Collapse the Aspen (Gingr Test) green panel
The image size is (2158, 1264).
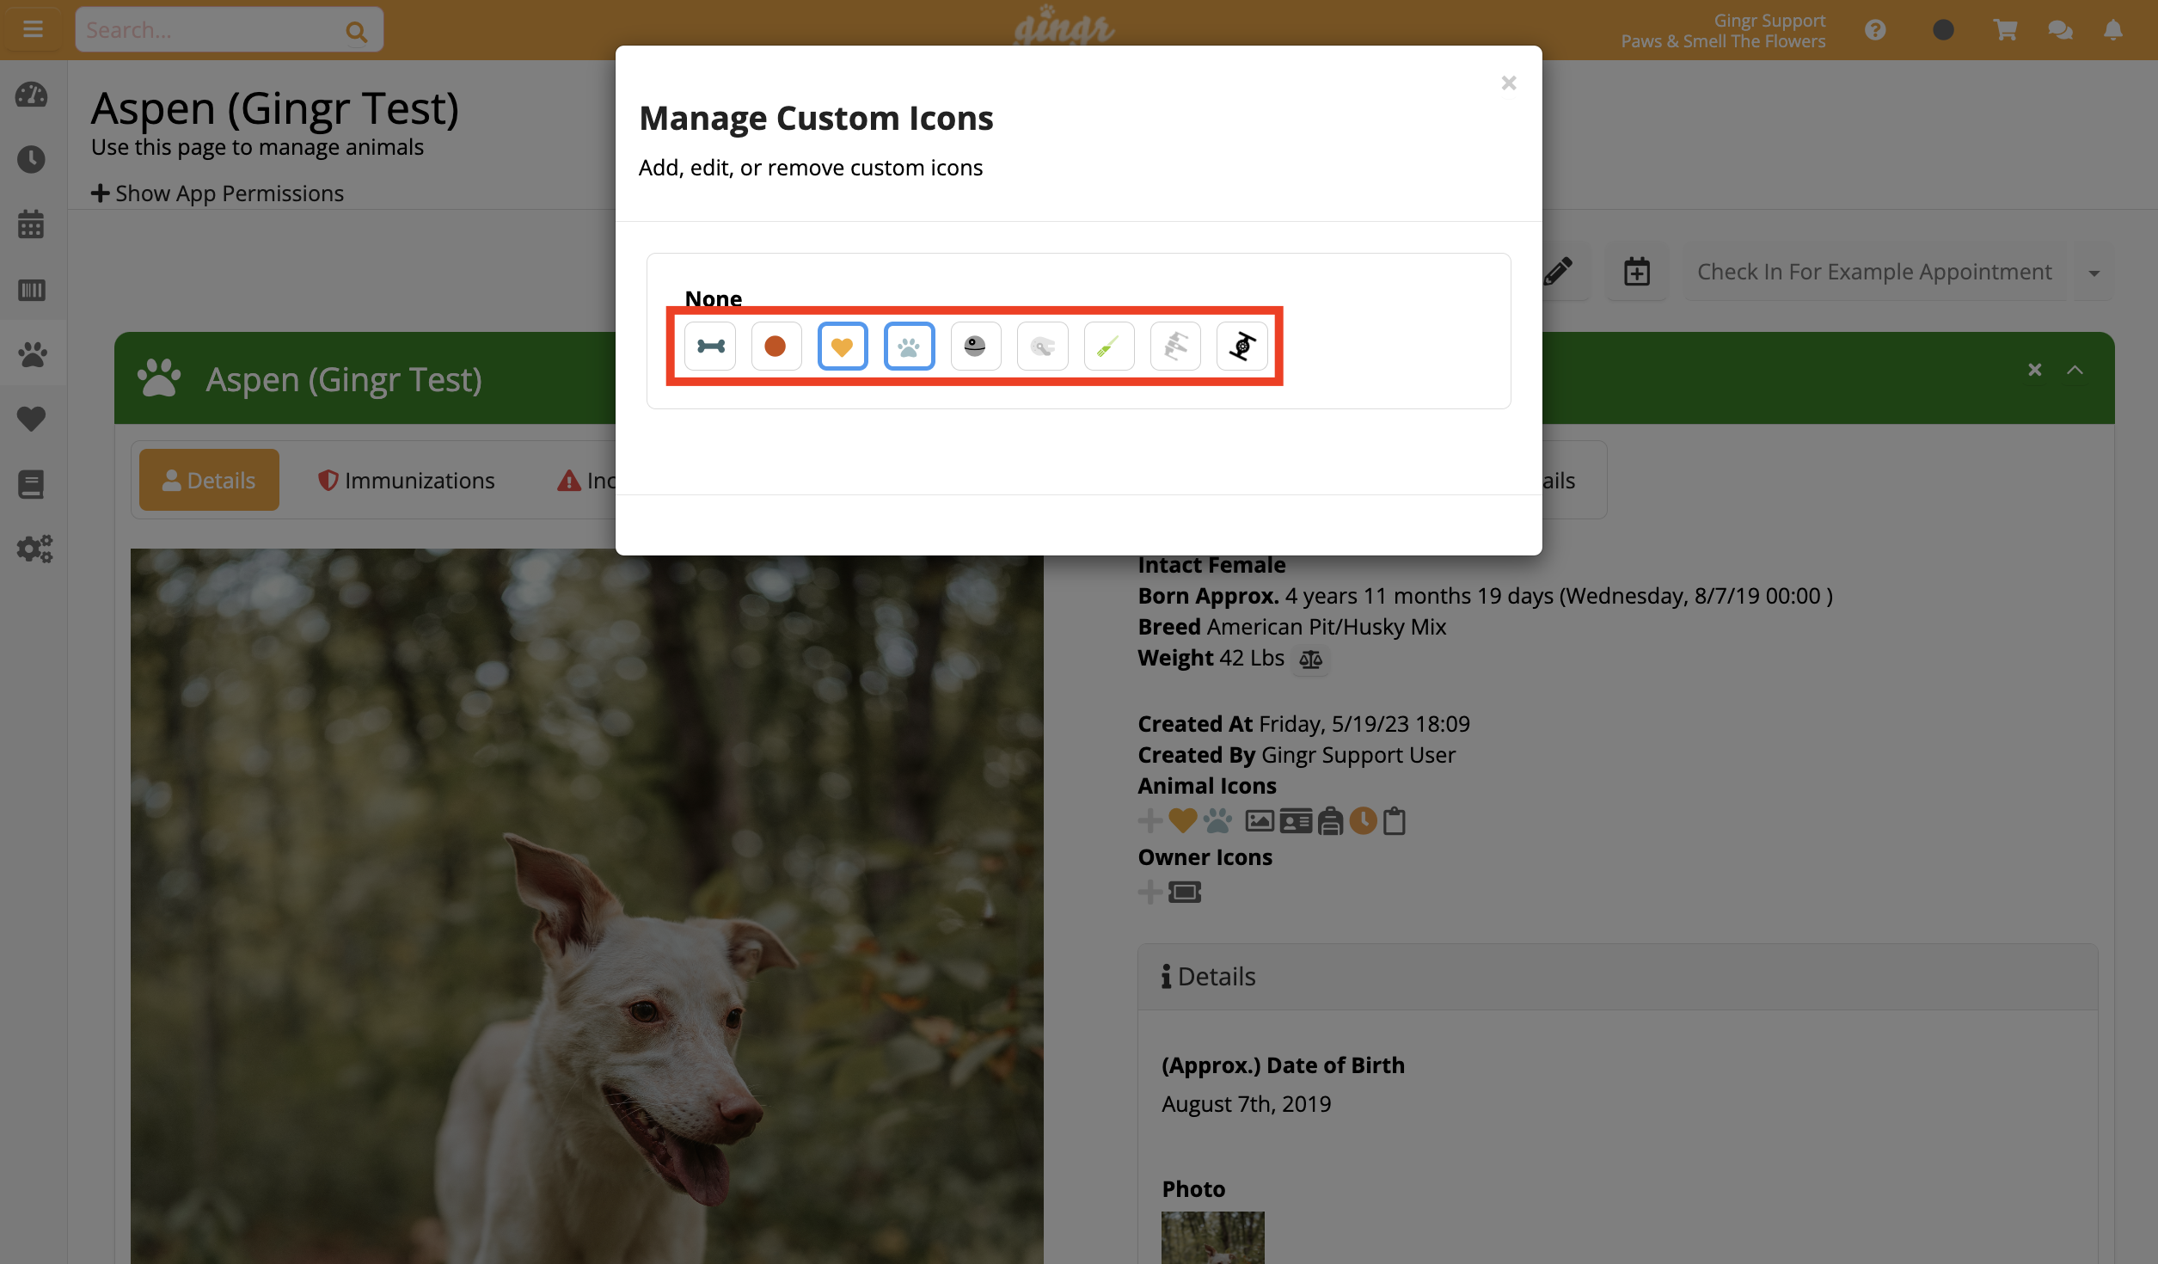2075,370
